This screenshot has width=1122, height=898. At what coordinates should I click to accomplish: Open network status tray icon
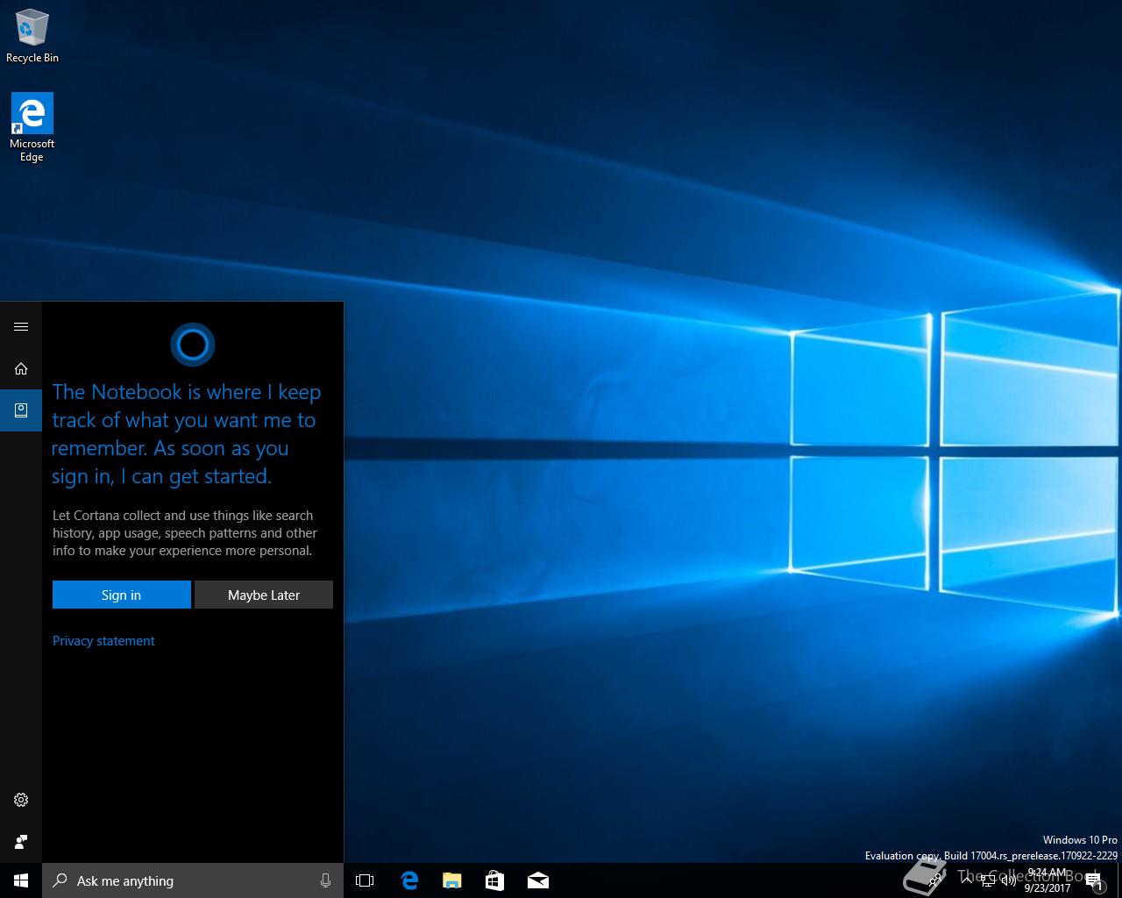click(x=988, y=880)
